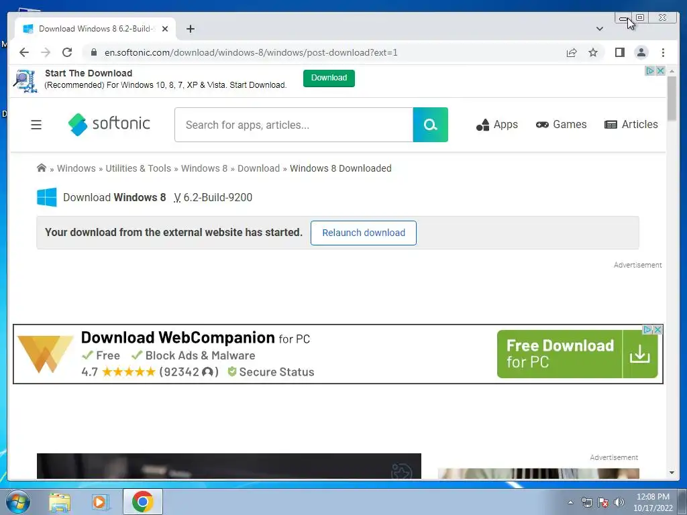Go back with the browser back arrow

coord(24,52)
